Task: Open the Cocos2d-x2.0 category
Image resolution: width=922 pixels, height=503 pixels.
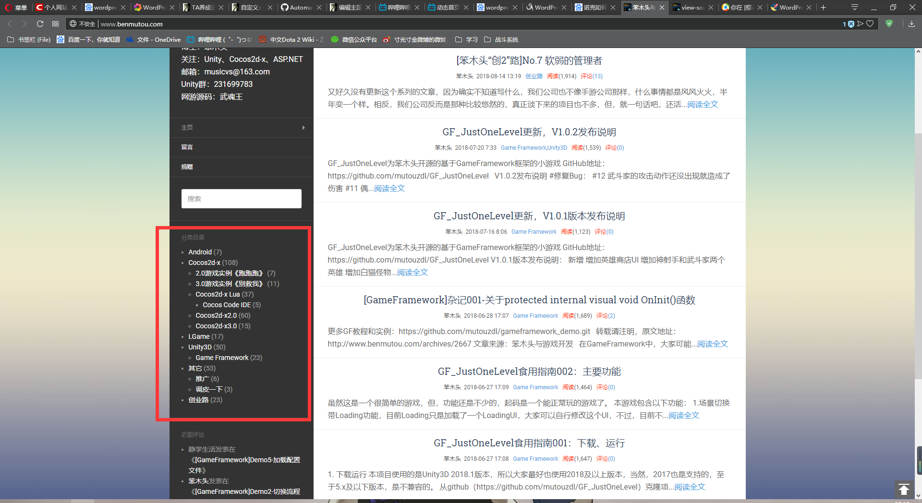Action: (216, 315)
